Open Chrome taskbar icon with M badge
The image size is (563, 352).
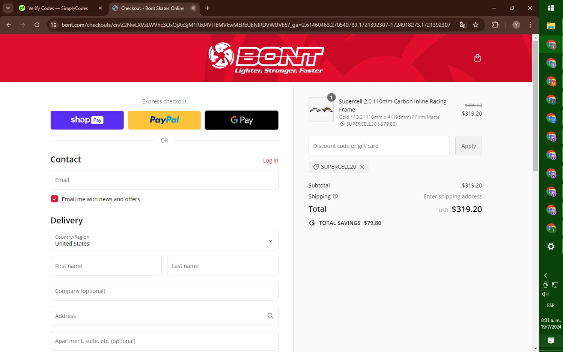(x=551, y=81)
